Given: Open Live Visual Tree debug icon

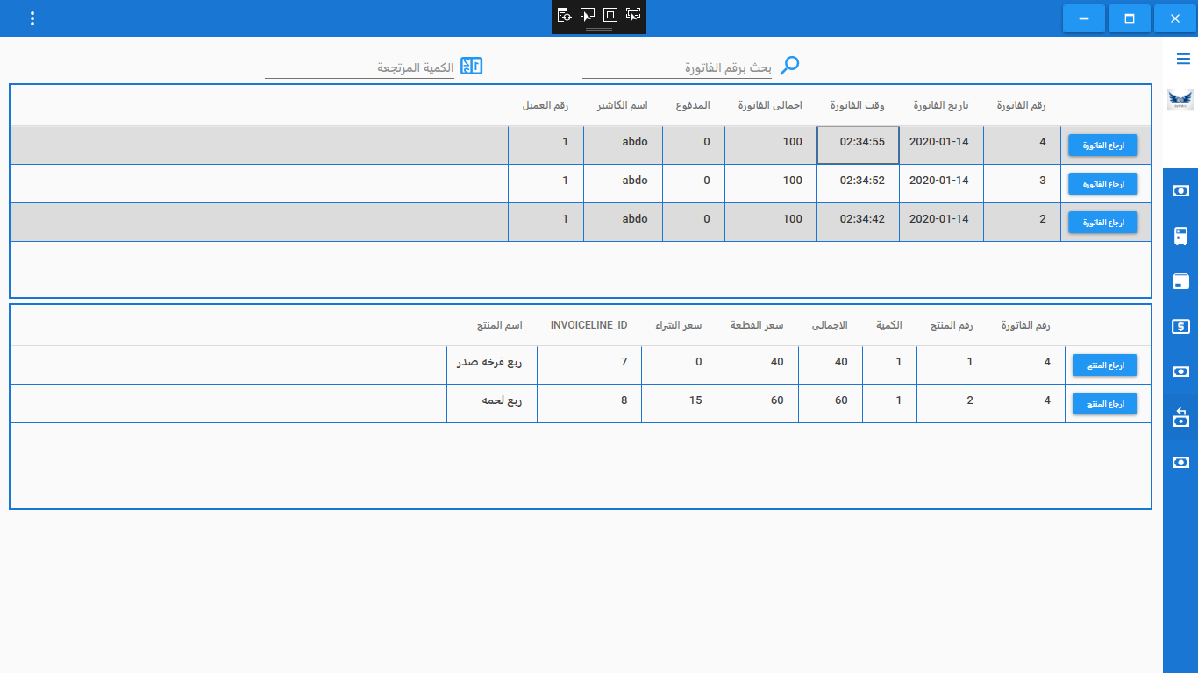Looking at the screenshot, I should pos(565,15).
